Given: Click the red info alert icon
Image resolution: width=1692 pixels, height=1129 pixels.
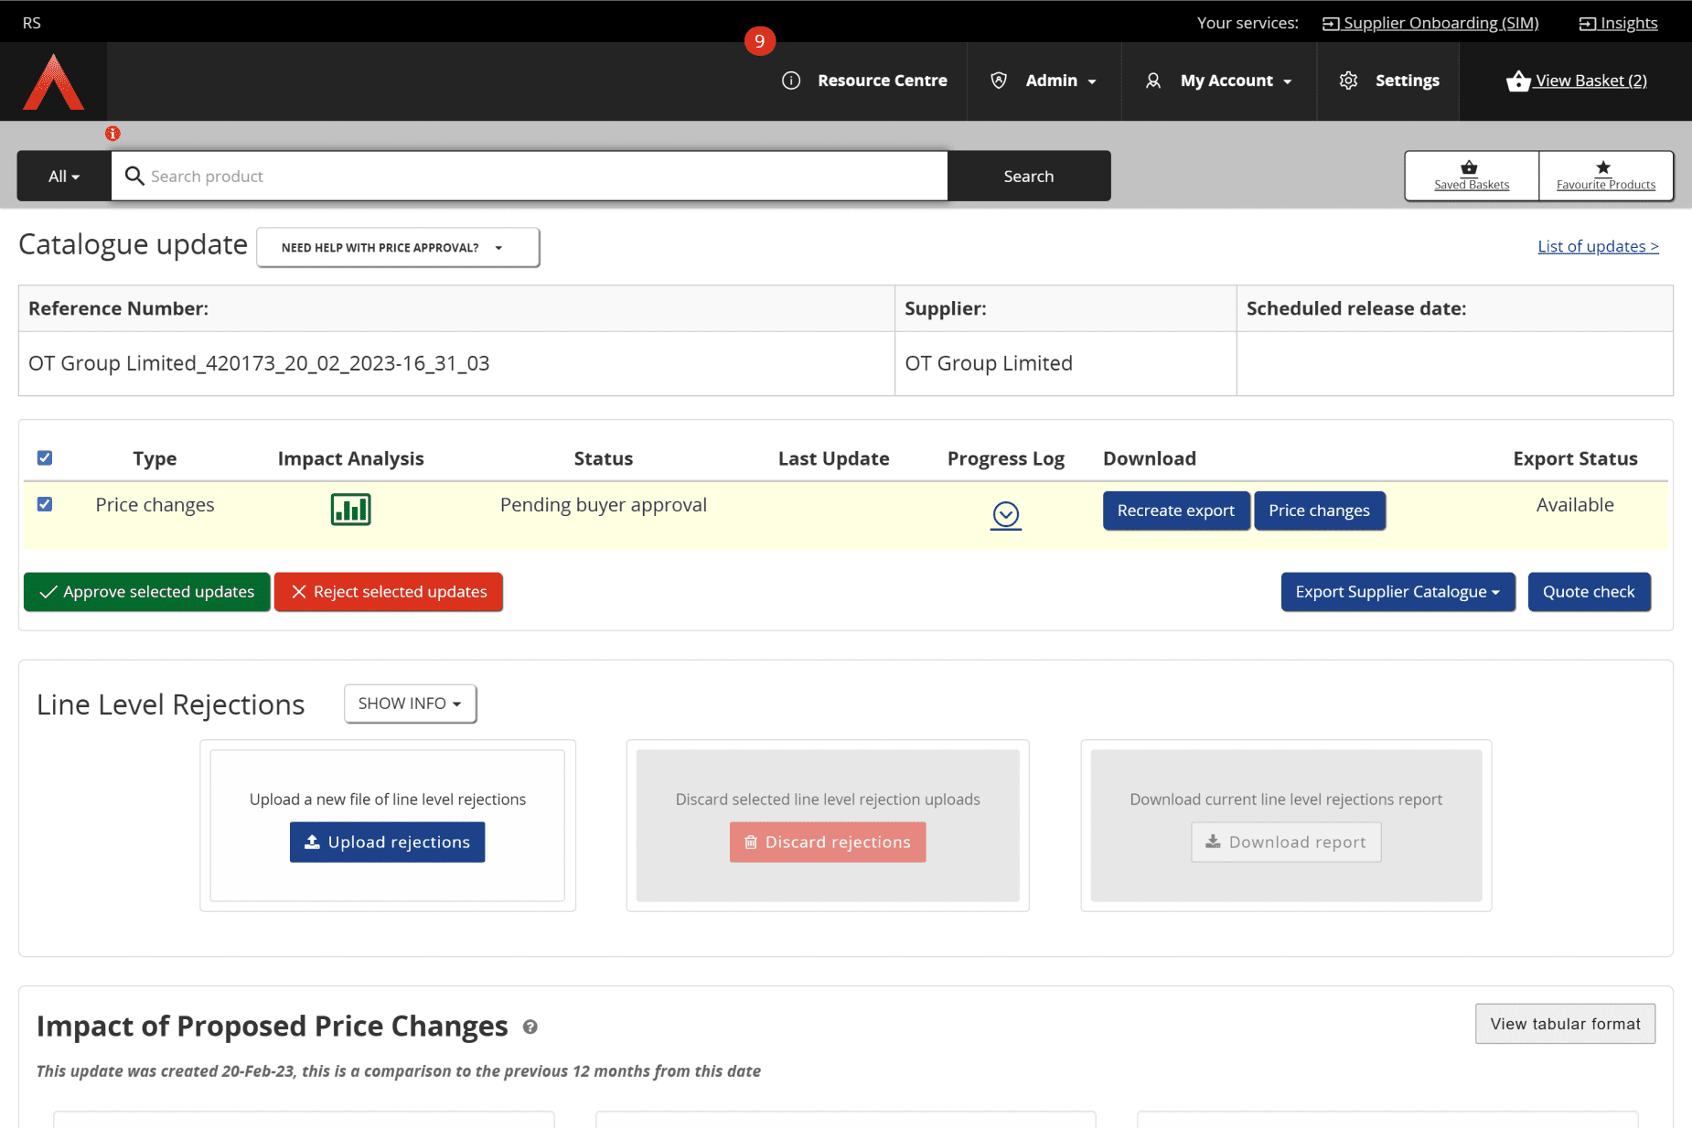Looking at the screenshot, I should pyautogui.click(x=112, y=134).
